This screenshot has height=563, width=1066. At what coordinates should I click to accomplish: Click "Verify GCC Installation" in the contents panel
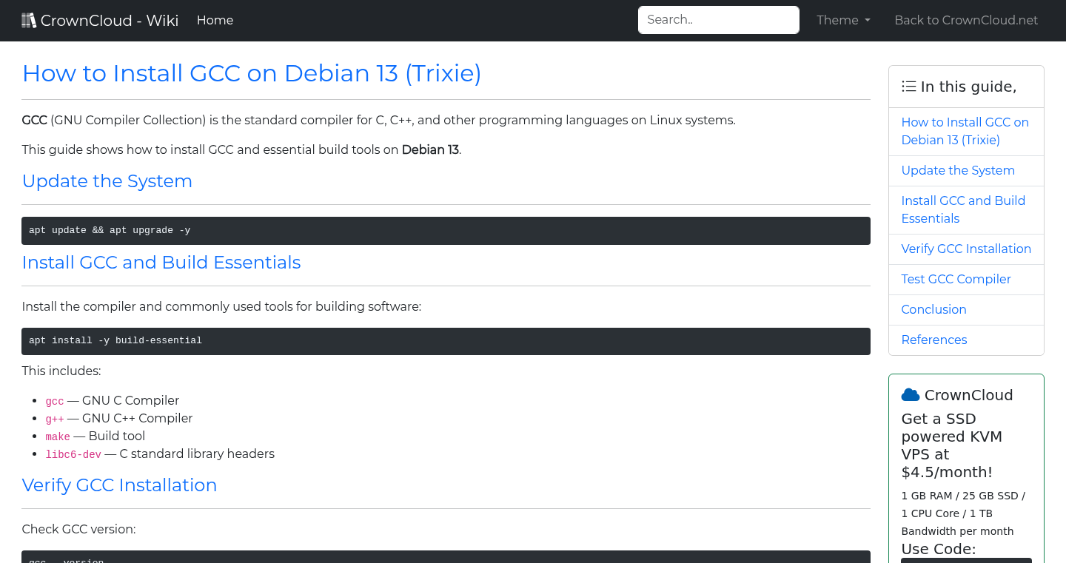tap(966, 249)
